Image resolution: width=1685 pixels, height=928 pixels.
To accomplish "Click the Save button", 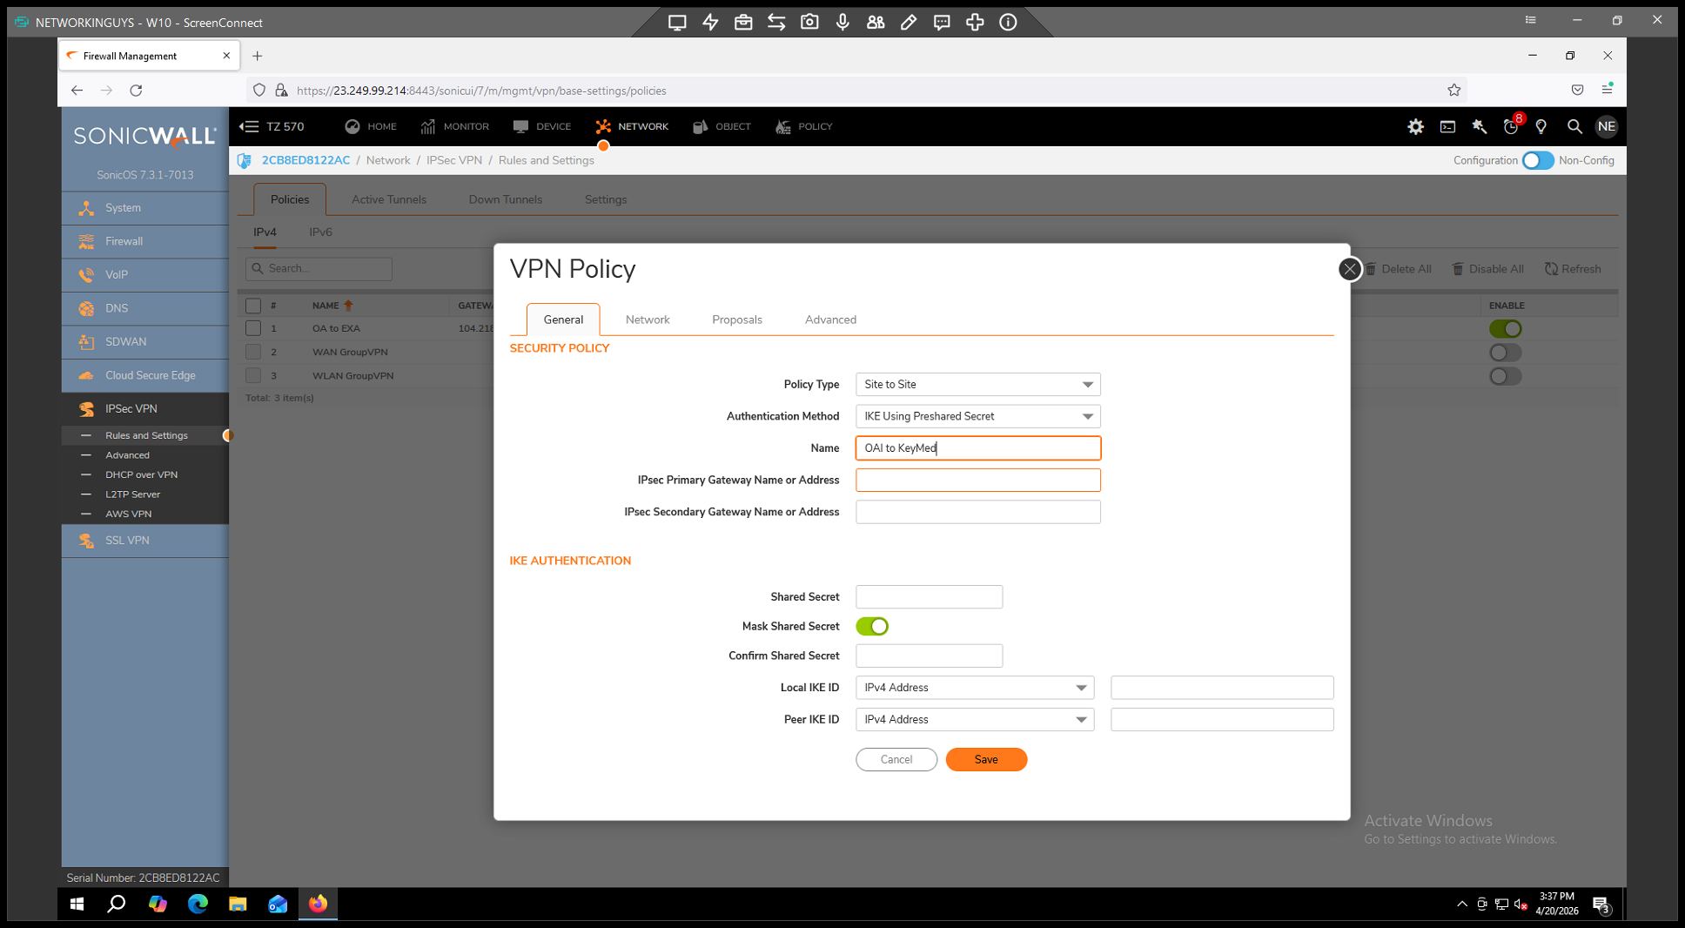I will pos(986,760).
